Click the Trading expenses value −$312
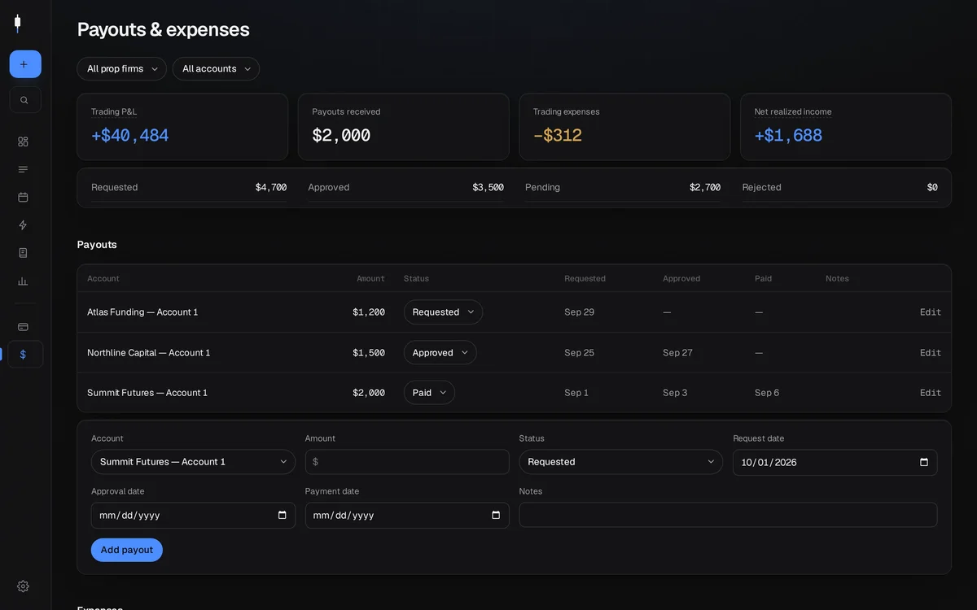 click(x=558, y=136)
